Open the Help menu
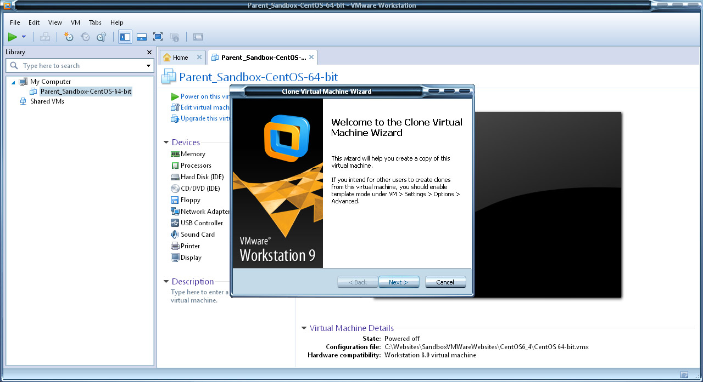Viewport: 703px width, 382px height. [117, 22]
